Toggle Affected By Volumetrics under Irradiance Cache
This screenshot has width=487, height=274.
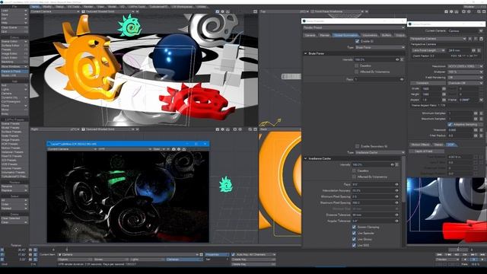(x=354, y=177)
